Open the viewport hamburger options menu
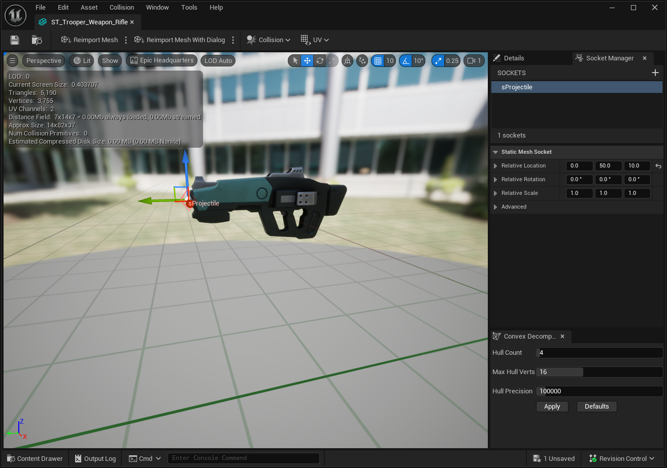 point(13,61)
